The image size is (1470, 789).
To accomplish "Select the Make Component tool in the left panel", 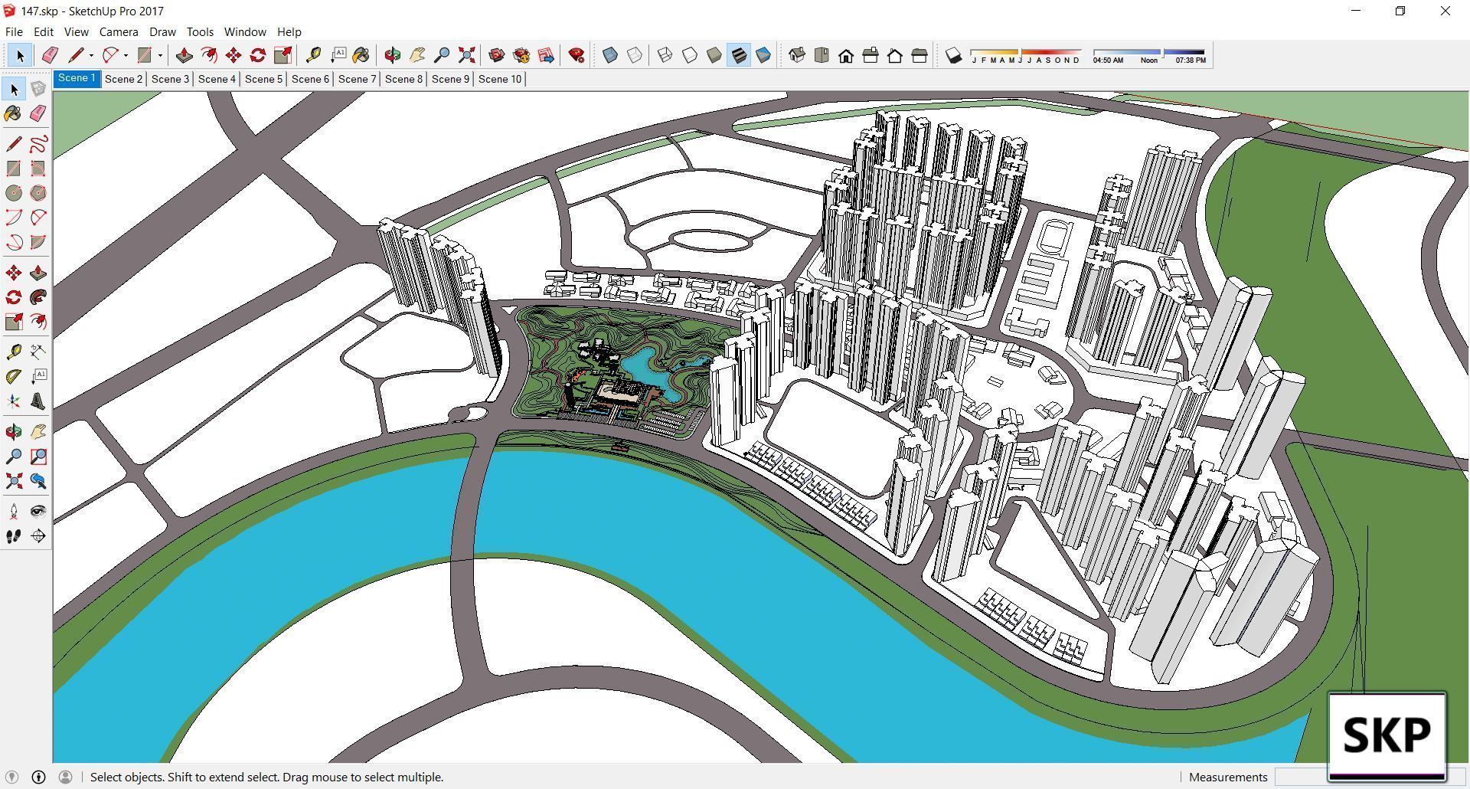I will [38, 89].
